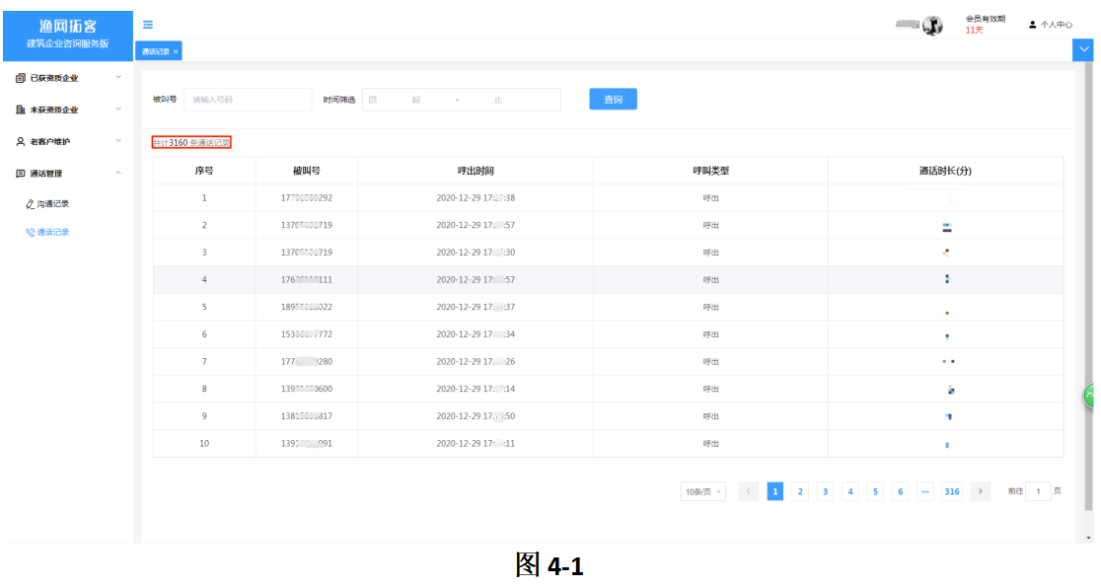Expand the blue tab dropdown arrow at right
The height and width of the screenshot is (588, 1101).
[1086, 49]
